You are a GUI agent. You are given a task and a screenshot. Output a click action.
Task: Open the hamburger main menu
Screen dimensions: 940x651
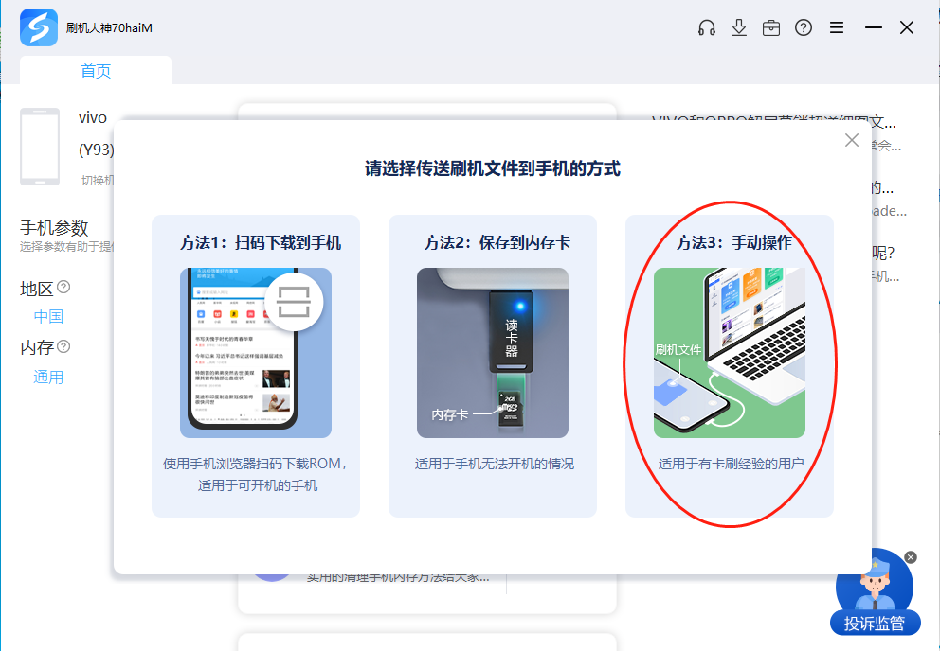(x=837, y=27)
